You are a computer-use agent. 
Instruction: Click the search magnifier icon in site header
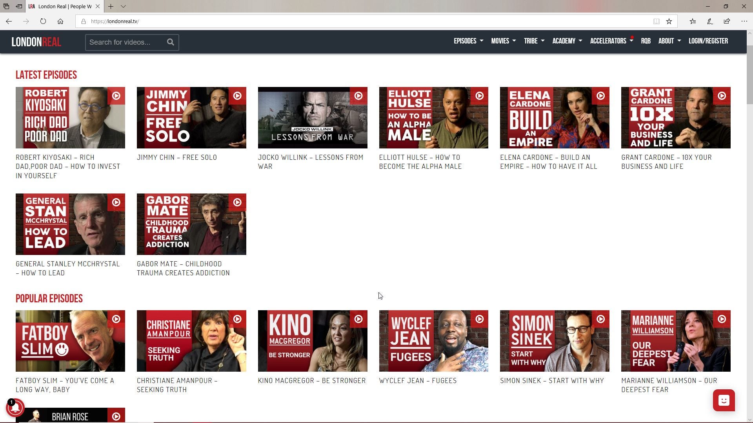click(170, 42)
